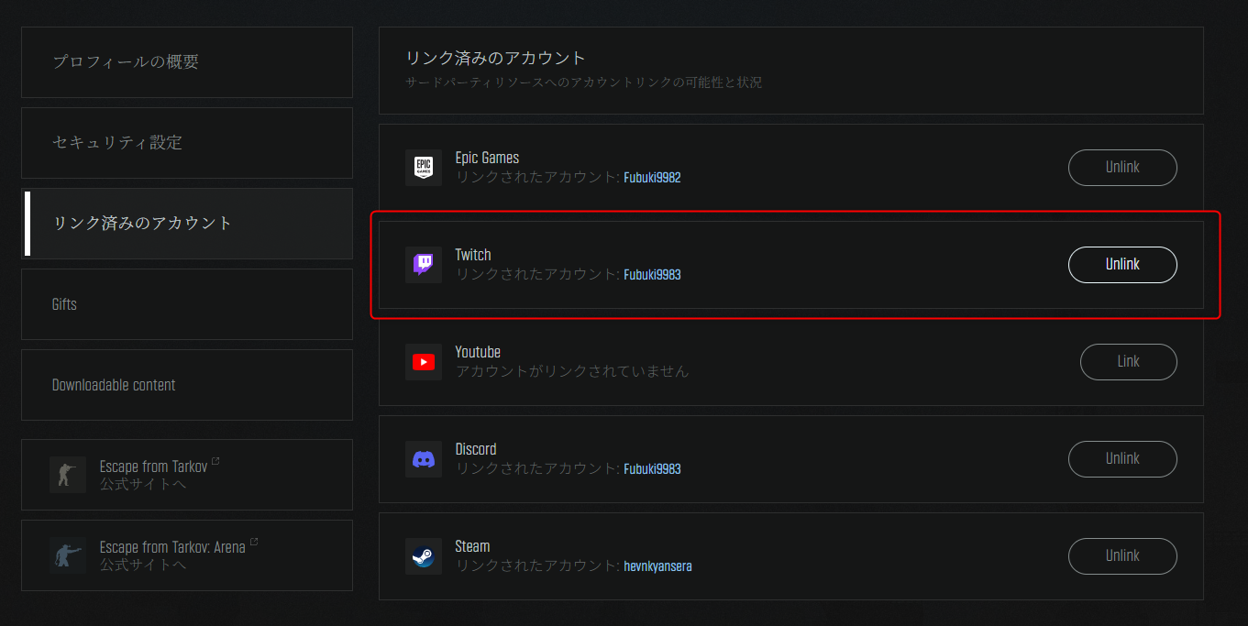This screenshot has width=1248, height=626.
Task: Click the Steam logo icon
Action: tap(423, 556)
